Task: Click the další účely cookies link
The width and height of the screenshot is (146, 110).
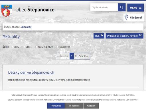Action: [x=130, y=95]
